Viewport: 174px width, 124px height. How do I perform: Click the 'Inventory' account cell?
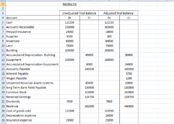point(33,41)
